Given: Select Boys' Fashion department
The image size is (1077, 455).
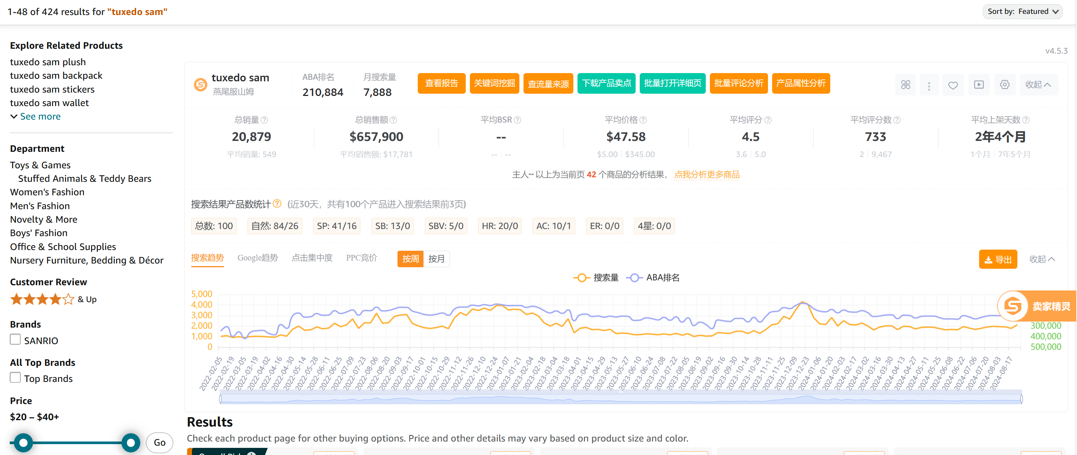Looking at the screenshot, I should (x=39, y=233).
